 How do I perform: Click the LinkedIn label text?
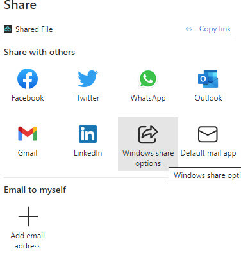point(88,153)
